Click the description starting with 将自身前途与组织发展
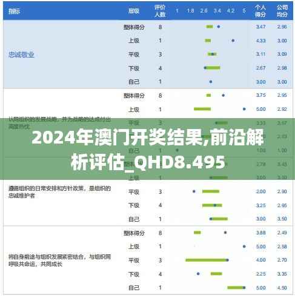The width and height of the screenshot is (295, 298). [x=59, y=260]
